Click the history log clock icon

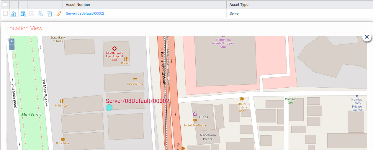click(x=49, y=14)
